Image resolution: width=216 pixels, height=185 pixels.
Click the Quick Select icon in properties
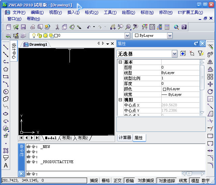[200, 53]
